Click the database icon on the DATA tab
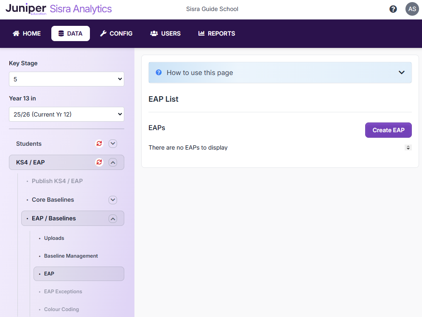 [60, 33]
